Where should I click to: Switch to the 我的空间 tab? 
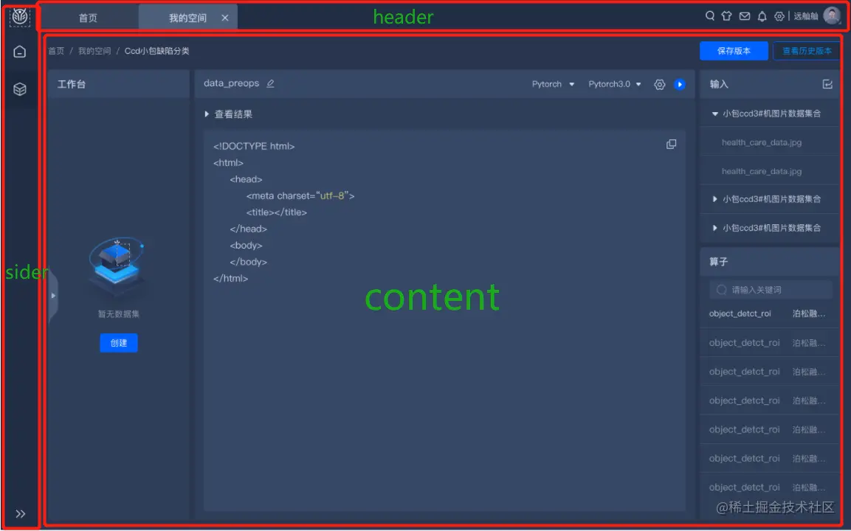click(187, 18)
